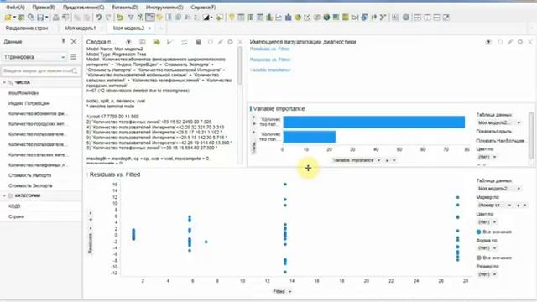The width and height of the screenshot is (537, 302).
Task: Open Variable Importance axis selector dropdown
Action: tap(357, 160)
